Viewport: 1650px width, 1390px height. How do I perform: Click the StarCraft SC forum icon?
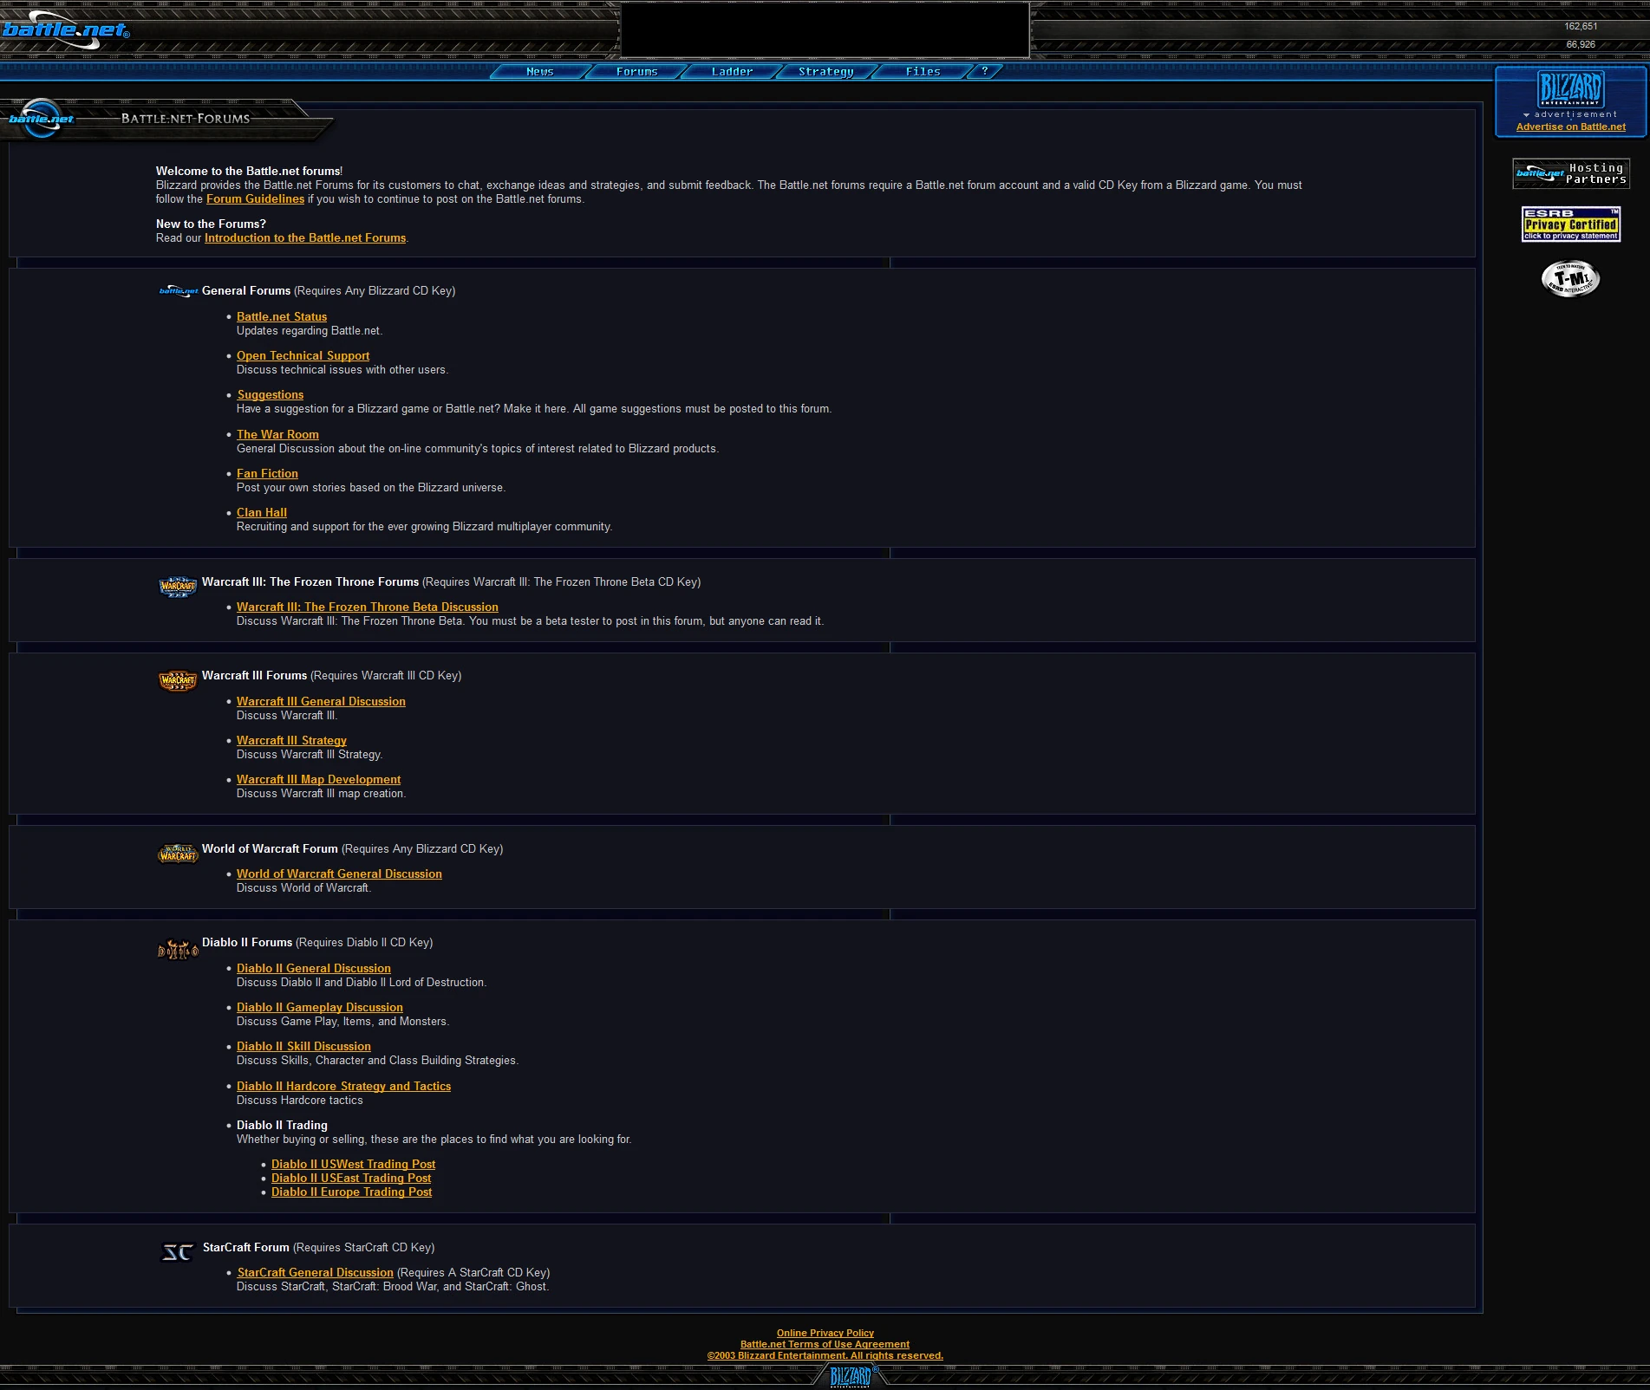click(178, 1252)
